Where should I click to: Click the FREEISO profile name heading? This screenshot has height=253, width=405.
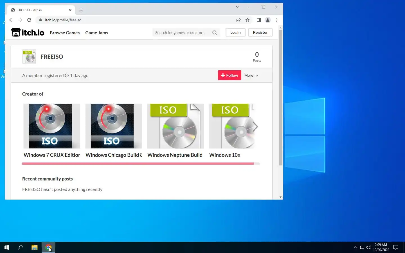coord(52,57)
